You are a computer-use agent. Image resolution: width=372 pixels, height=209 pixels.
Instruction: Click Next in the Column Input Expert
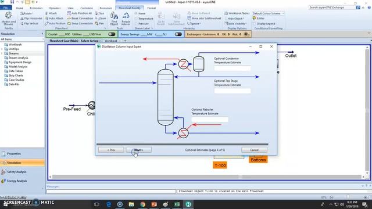138,150
